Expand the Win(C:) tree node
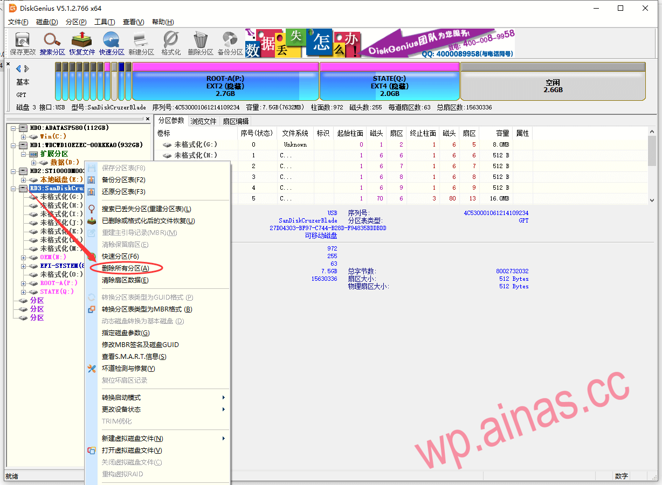This screenshot has height=485, width=662. coord(23,137)
